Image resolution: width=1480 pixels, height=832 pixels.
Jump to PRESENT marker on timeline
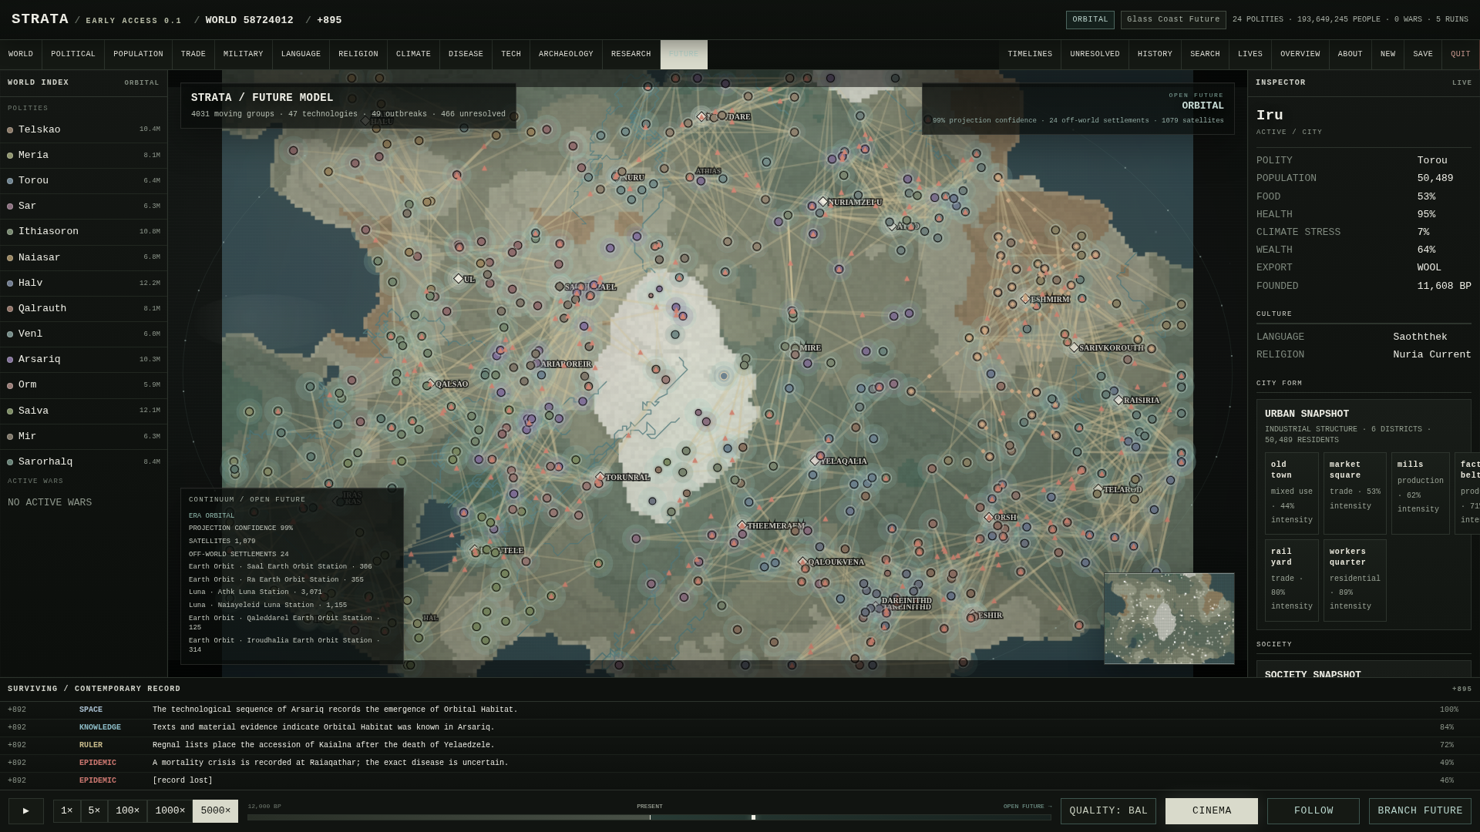[650, 807]
